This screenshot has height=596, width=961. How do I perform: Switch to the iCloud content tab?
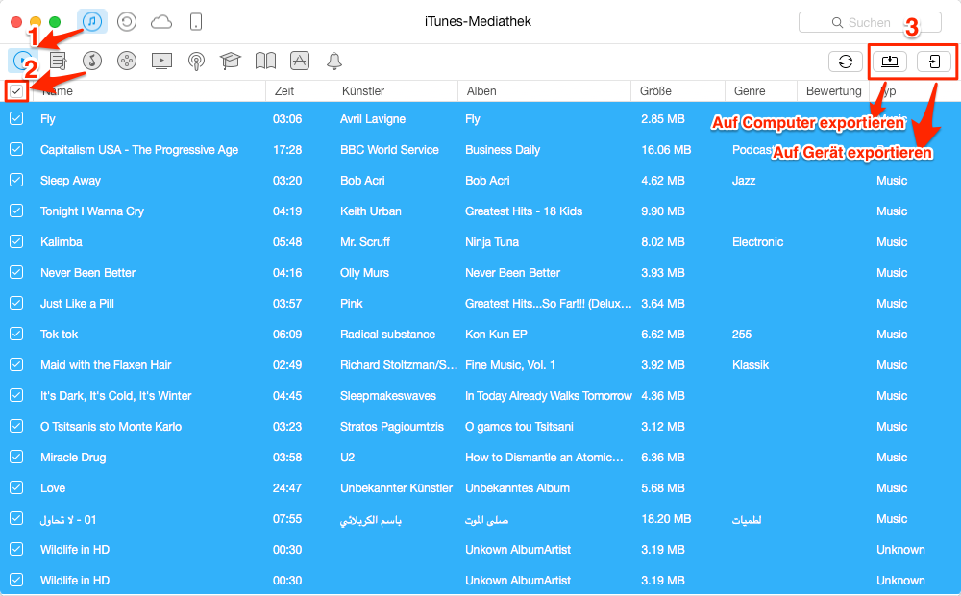(x=161, y=22)
